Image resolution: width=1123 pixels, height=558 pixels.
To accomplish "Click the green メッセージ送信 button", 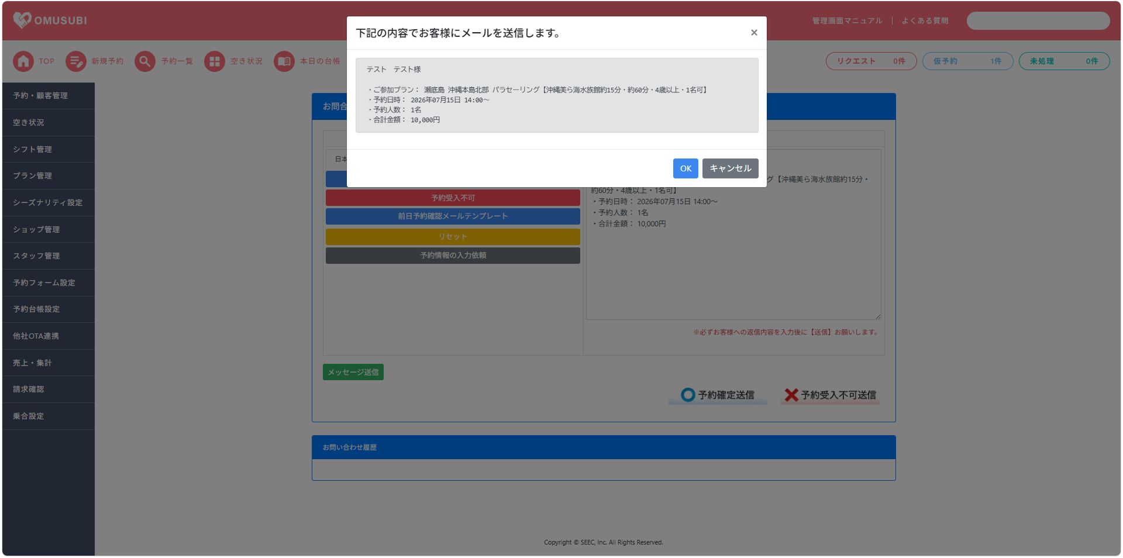I will point(353,372).
